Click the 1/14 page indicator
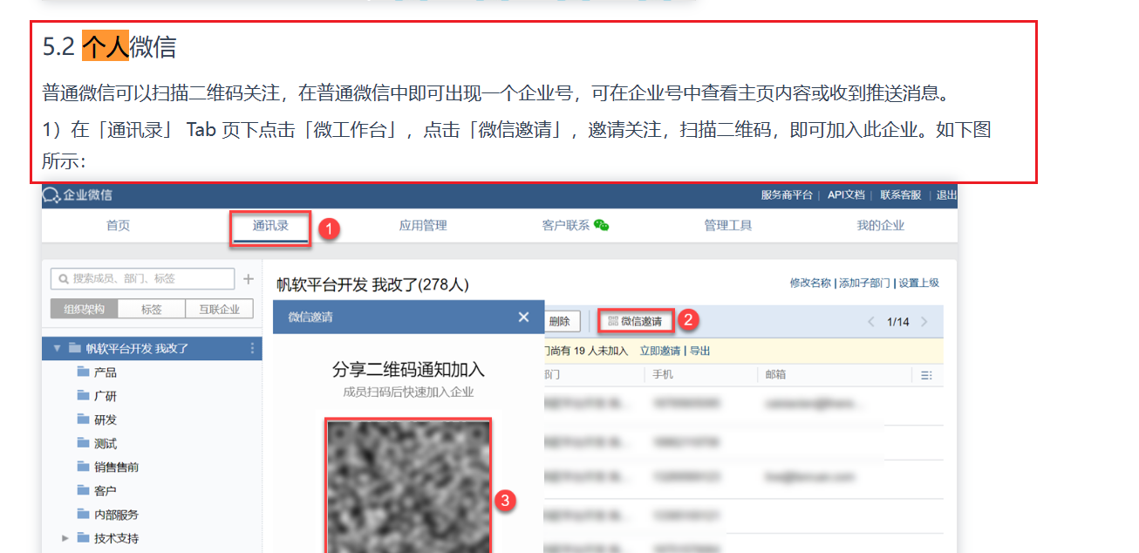The image size is (1139, 553). (x=897, y=322)
